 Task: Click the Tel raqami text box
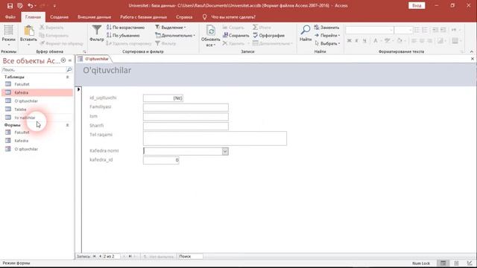215,138
